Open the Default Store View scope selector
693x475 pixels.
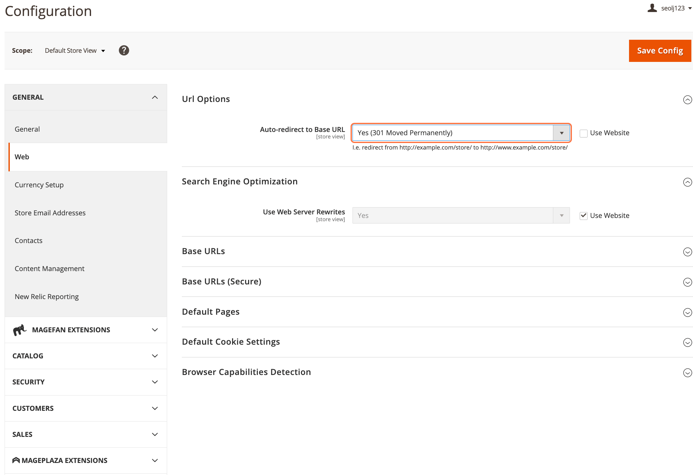[x=74, y=50]
